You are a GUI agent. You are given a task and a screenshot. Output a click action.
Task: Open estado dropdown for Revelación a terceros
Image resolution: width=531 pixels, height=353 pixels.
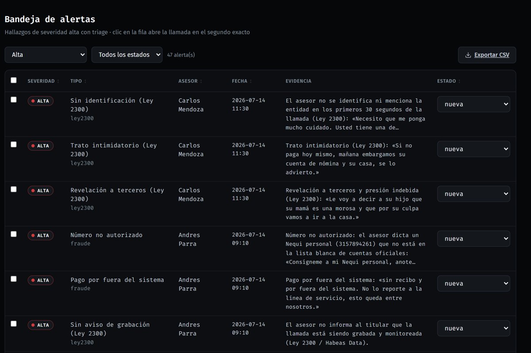[x=473, y=194]
